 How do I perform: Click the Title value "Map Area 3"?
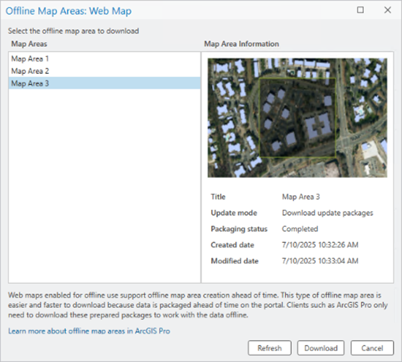tap(302, 197)
